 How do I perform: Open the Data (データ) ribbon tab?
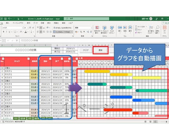pos(36,23)
